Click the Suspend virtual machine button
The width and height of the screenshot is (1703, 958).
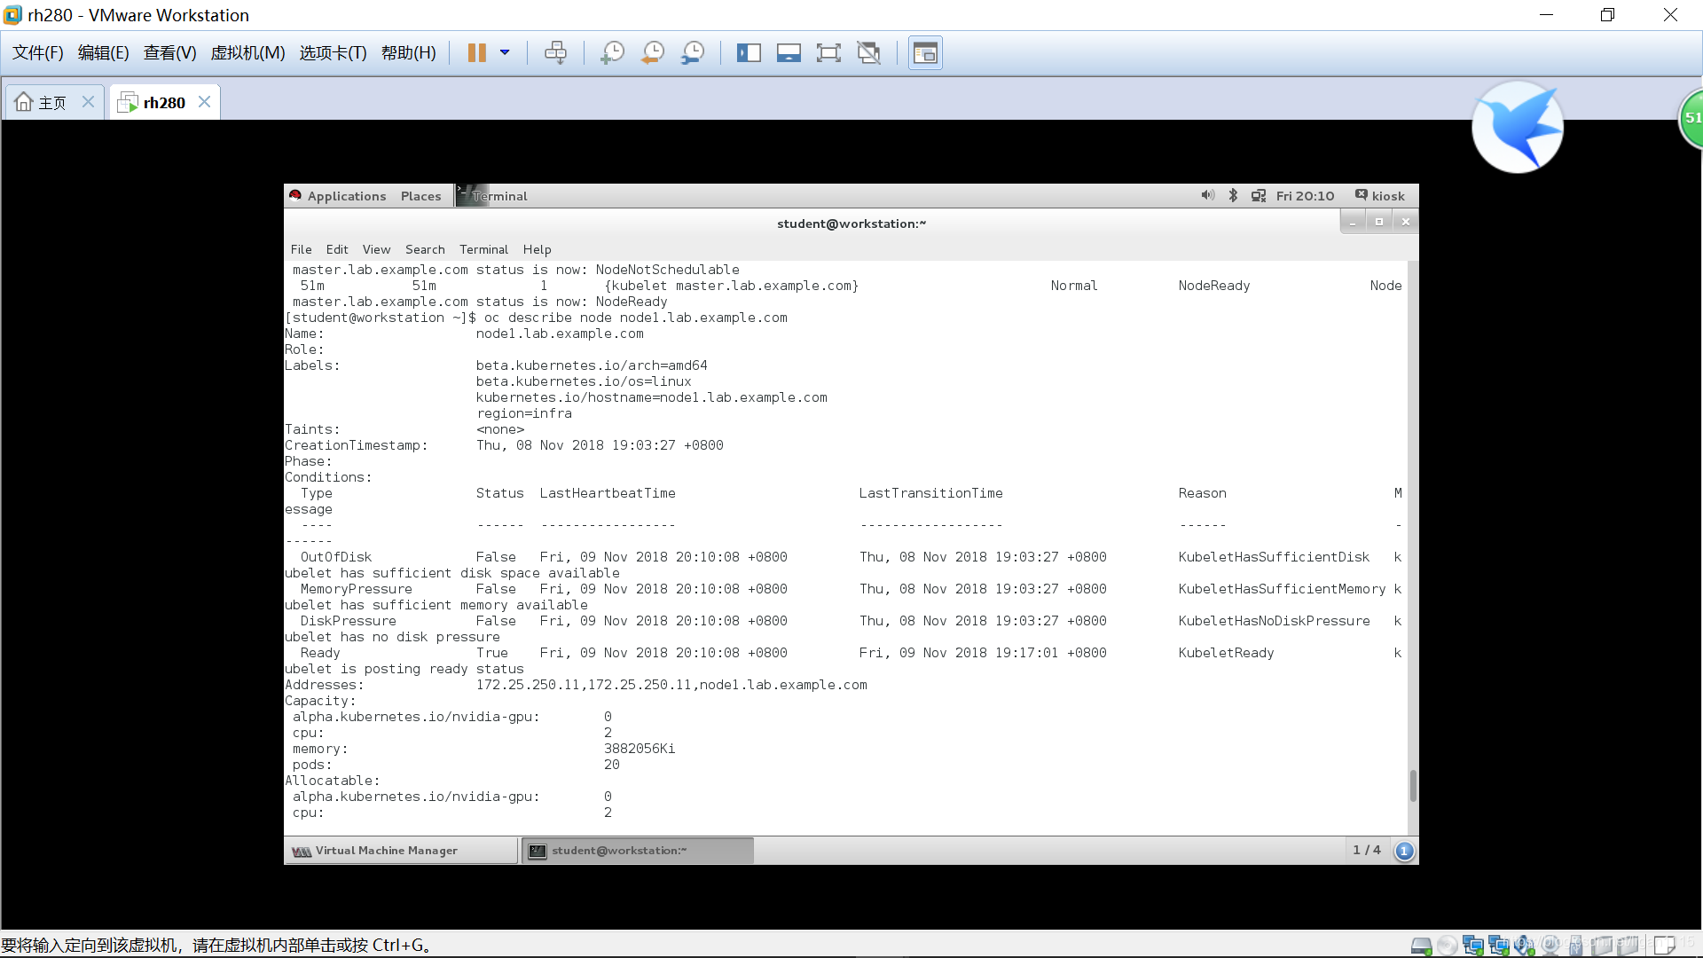point(476,52)
